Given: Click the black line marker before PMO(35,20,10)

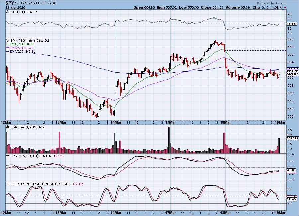Looking at the screenshot, I should pyautogui.click(x=8, y=156).
